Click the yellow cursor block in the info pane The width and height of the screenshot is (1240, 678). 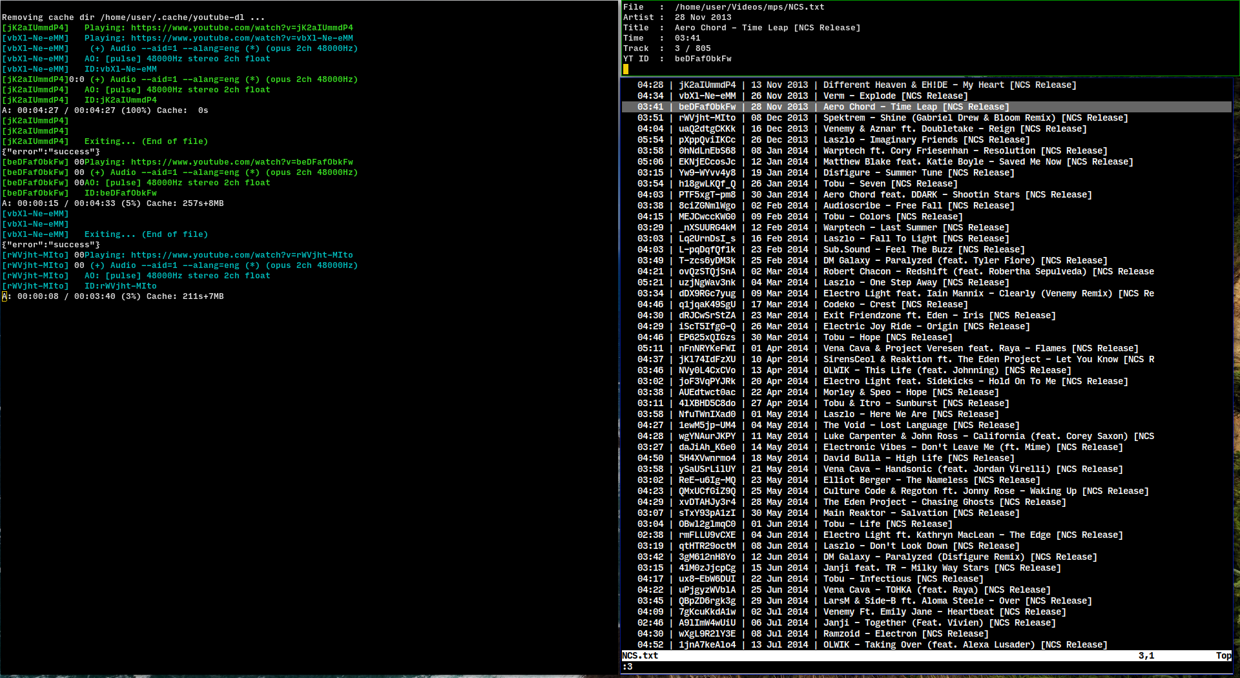pos(626,69)
